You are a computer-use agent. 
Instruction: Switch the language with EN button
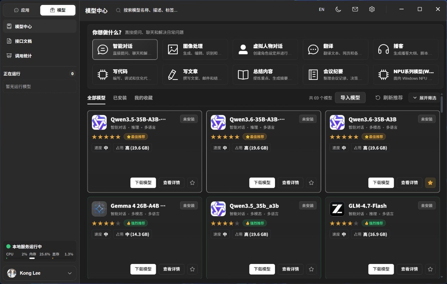pyautogui.click(x=322, y=10)
